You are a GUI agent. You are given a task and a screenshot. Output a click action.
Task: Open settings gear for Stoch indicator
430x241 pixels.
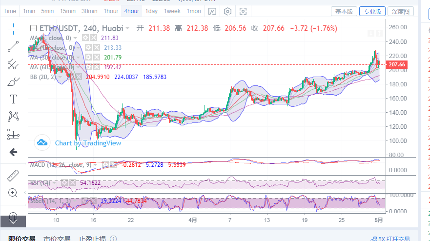pos(85,201)
